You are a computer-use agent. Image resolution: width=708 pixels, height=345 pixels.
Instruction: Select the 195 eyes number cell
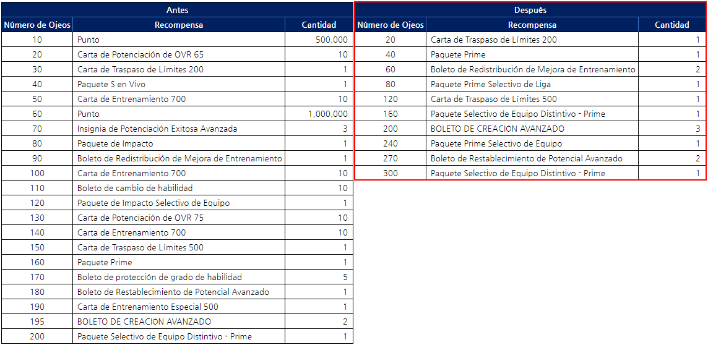(x=37, y=322)
